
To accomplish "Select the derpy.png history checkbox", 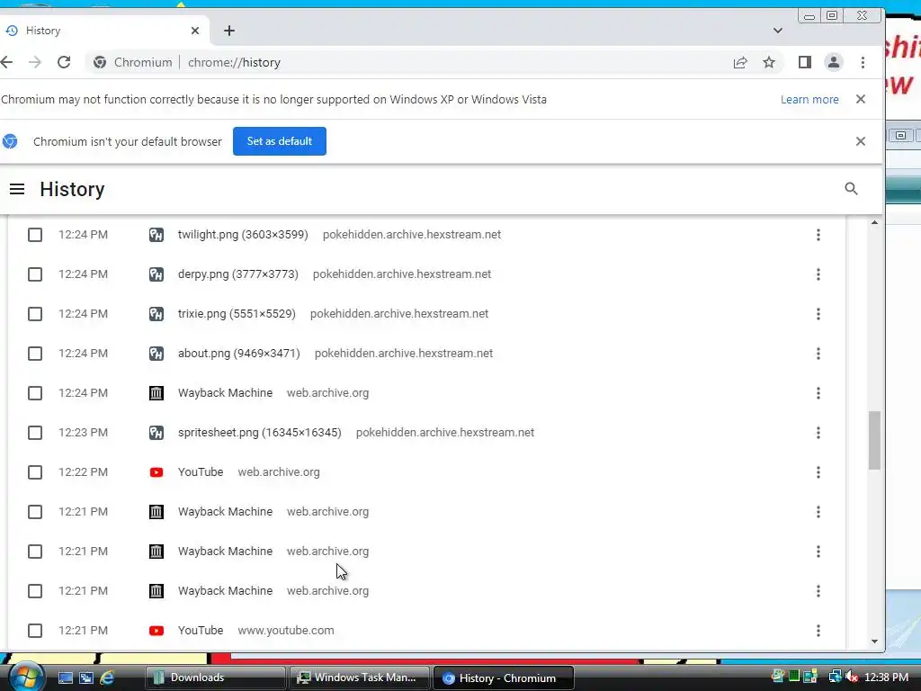I will 35,274.
